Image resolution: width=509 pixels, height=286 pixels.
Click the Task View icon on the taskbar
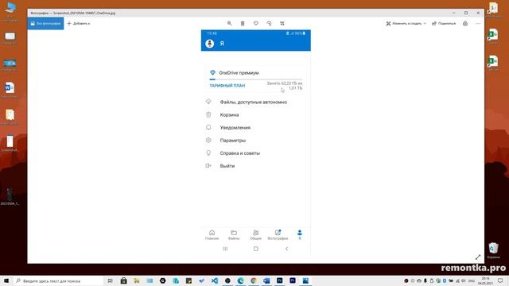[111, 280]
